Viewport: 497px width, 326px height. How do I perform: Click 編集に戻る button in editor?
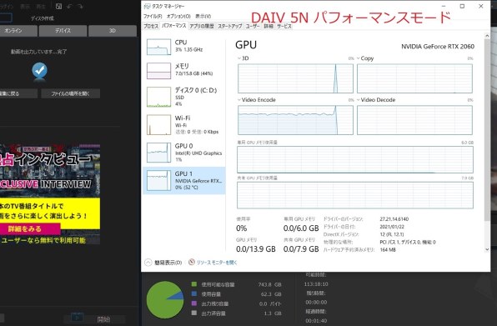[18, 93]
